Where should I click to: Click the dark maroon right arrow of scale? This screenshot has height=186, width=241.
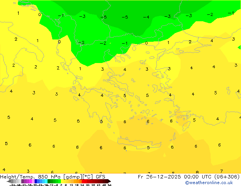pyautogui.click(x=109, y=181)
